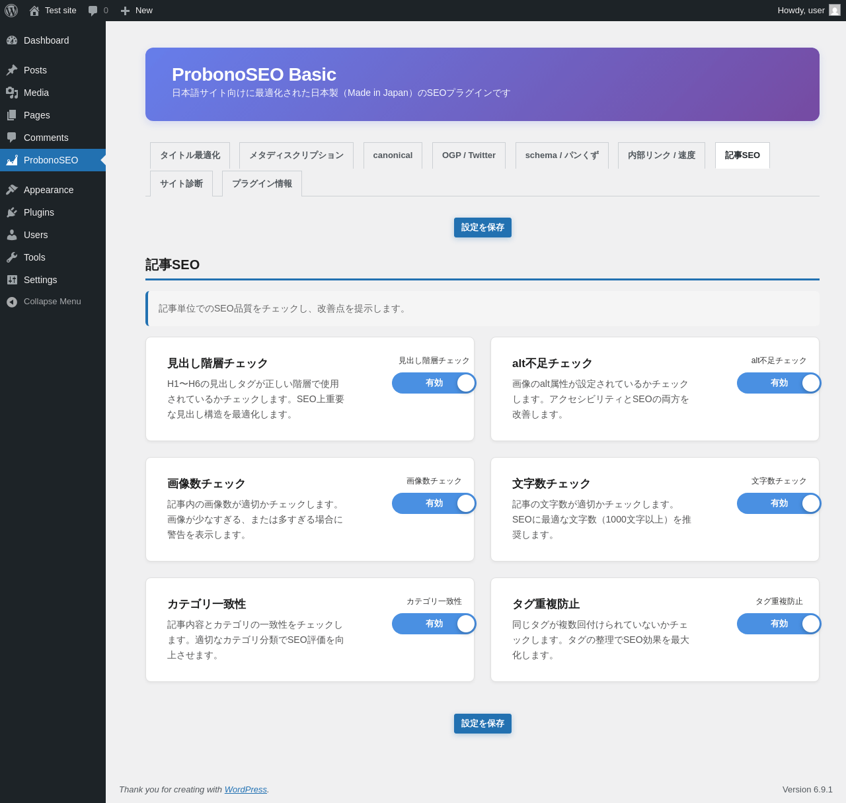Toggle the カテゴリ一致性 switch
The image size is (846, 803).
pos(434,624)
